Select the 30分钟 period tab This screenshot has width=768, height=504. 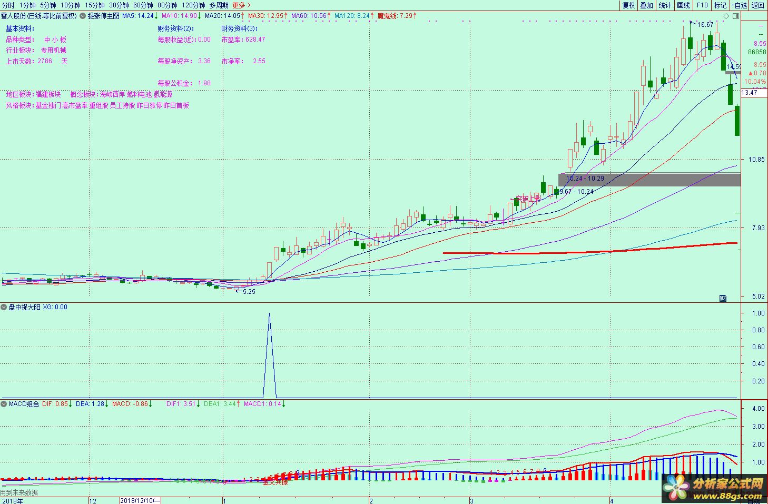tap(119, 5)
